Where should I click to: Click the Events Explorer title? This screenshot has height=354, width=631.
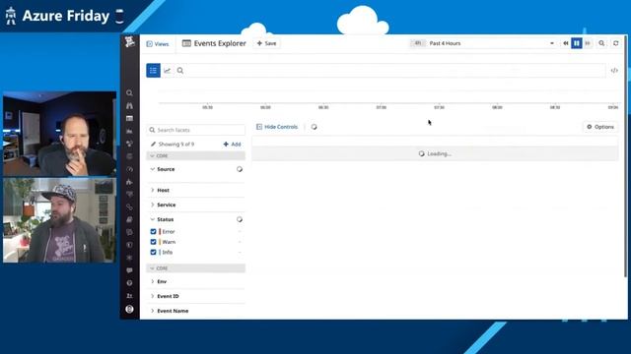tap(220, 43)
